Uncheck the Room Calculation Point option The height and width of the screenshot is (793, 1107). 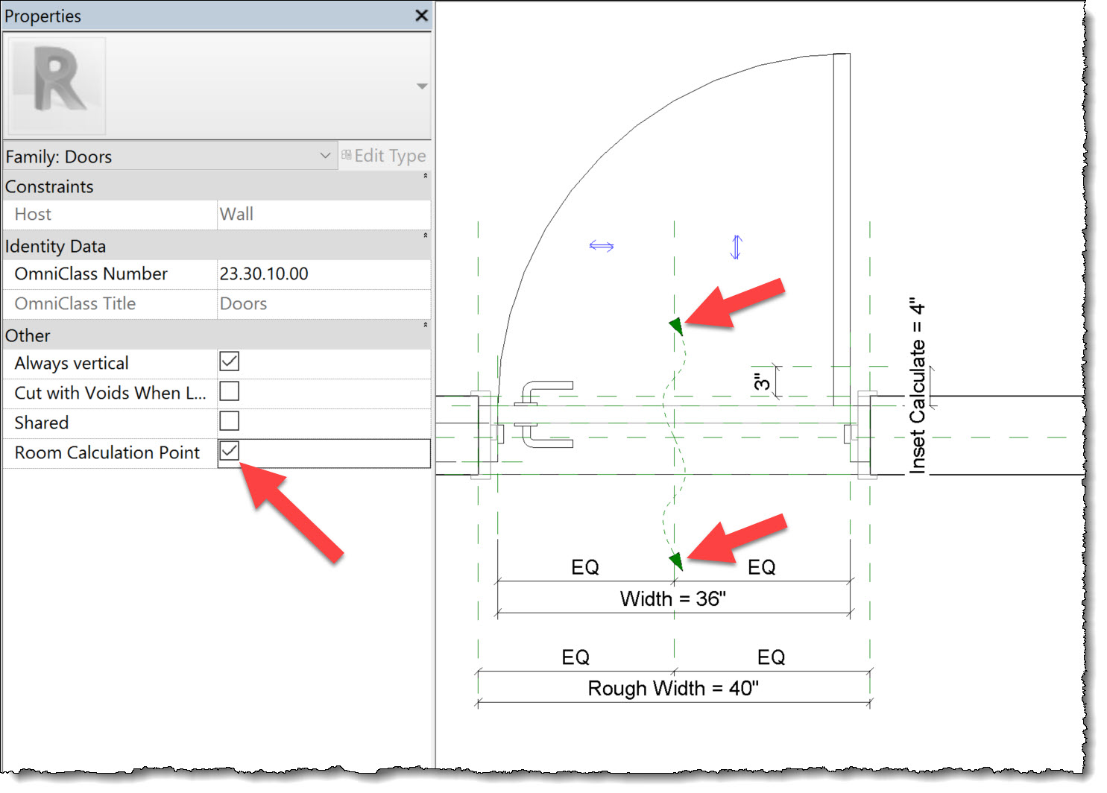[x=229, y=452]
